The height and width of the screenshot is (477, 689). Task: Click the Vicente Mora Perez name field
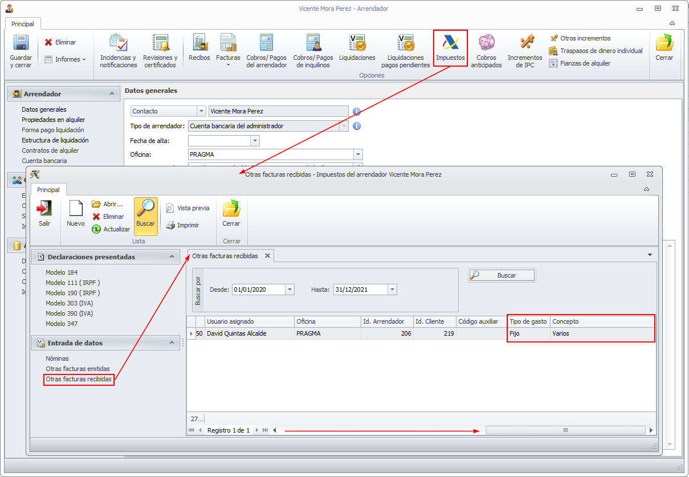[278, 111]
